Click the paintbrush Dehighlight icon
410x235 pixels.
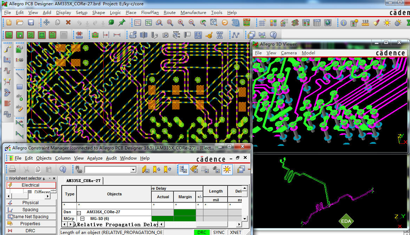(376, 23)
